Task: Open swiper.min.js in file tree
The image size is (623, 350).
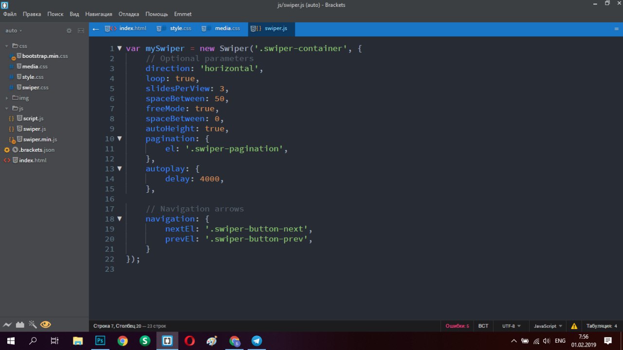Action: (40, 140)
